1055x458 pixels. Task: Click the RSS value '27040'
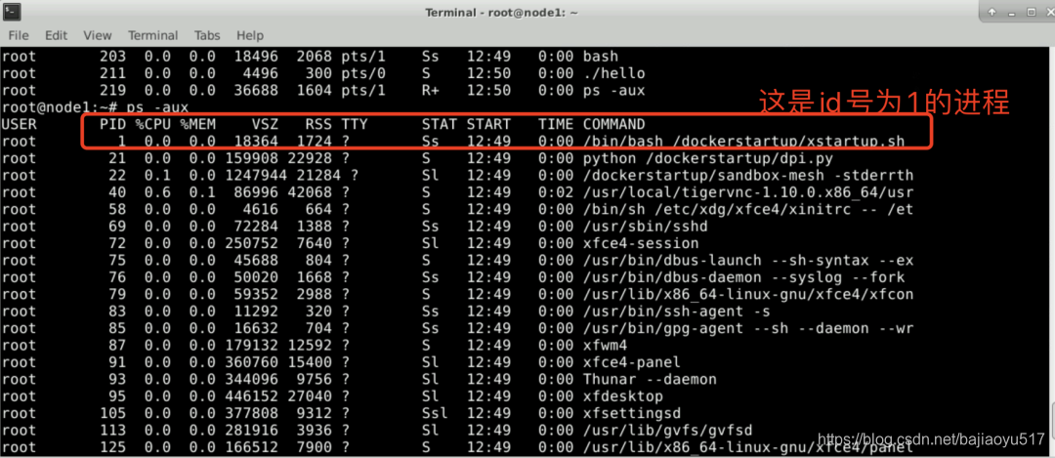pyautogui.click(x=310, y=396)
